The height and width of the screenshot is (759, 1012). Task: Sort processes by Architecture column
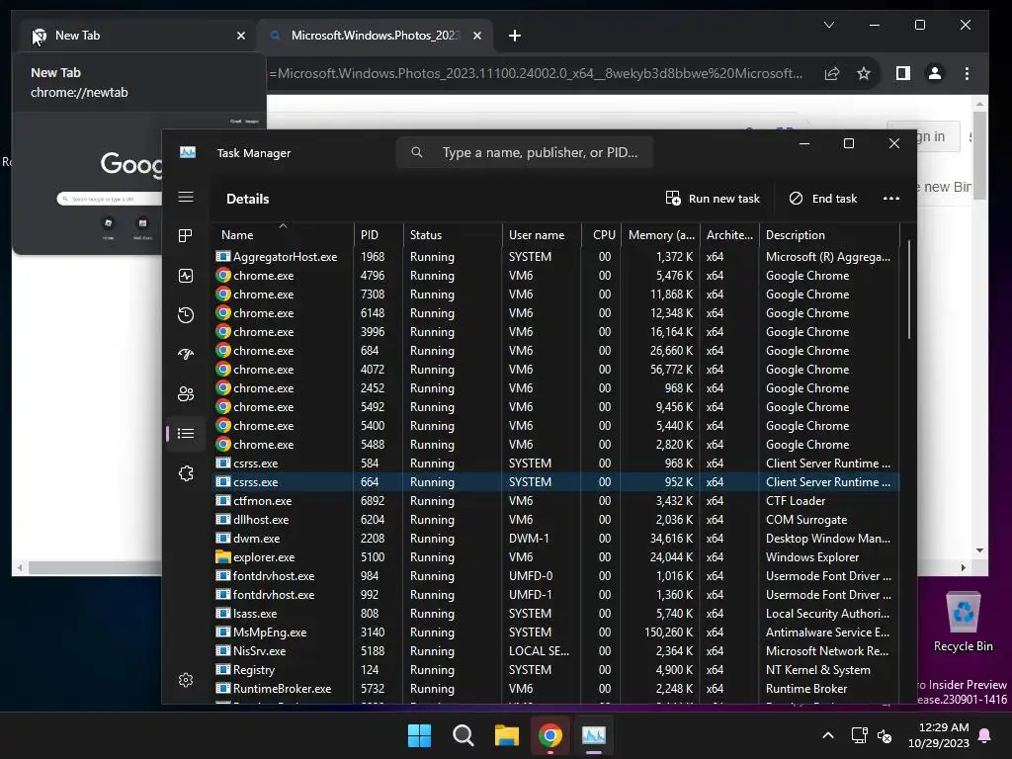point(729,235)
